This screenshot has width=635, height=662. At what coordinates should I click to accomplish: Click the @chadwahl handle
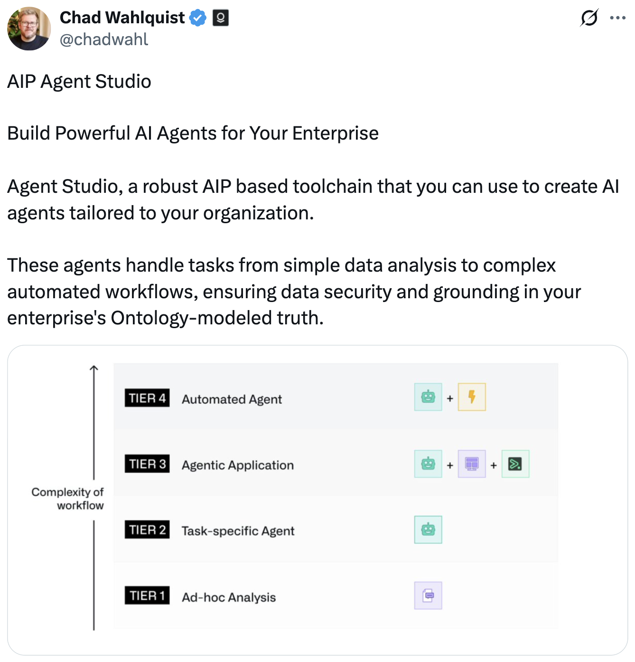click(103, 40)
